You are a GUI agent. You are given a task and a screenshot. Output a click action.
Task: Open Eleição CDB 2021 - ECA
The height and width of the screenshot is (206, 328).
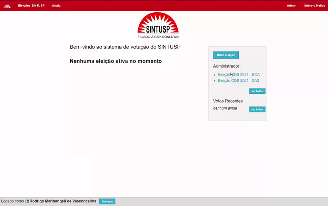[x=239, y=75]
